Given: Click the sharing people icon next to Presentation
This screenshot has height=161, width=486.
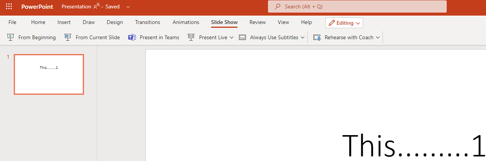Looking at the screenshot, I should pos(97,6).
